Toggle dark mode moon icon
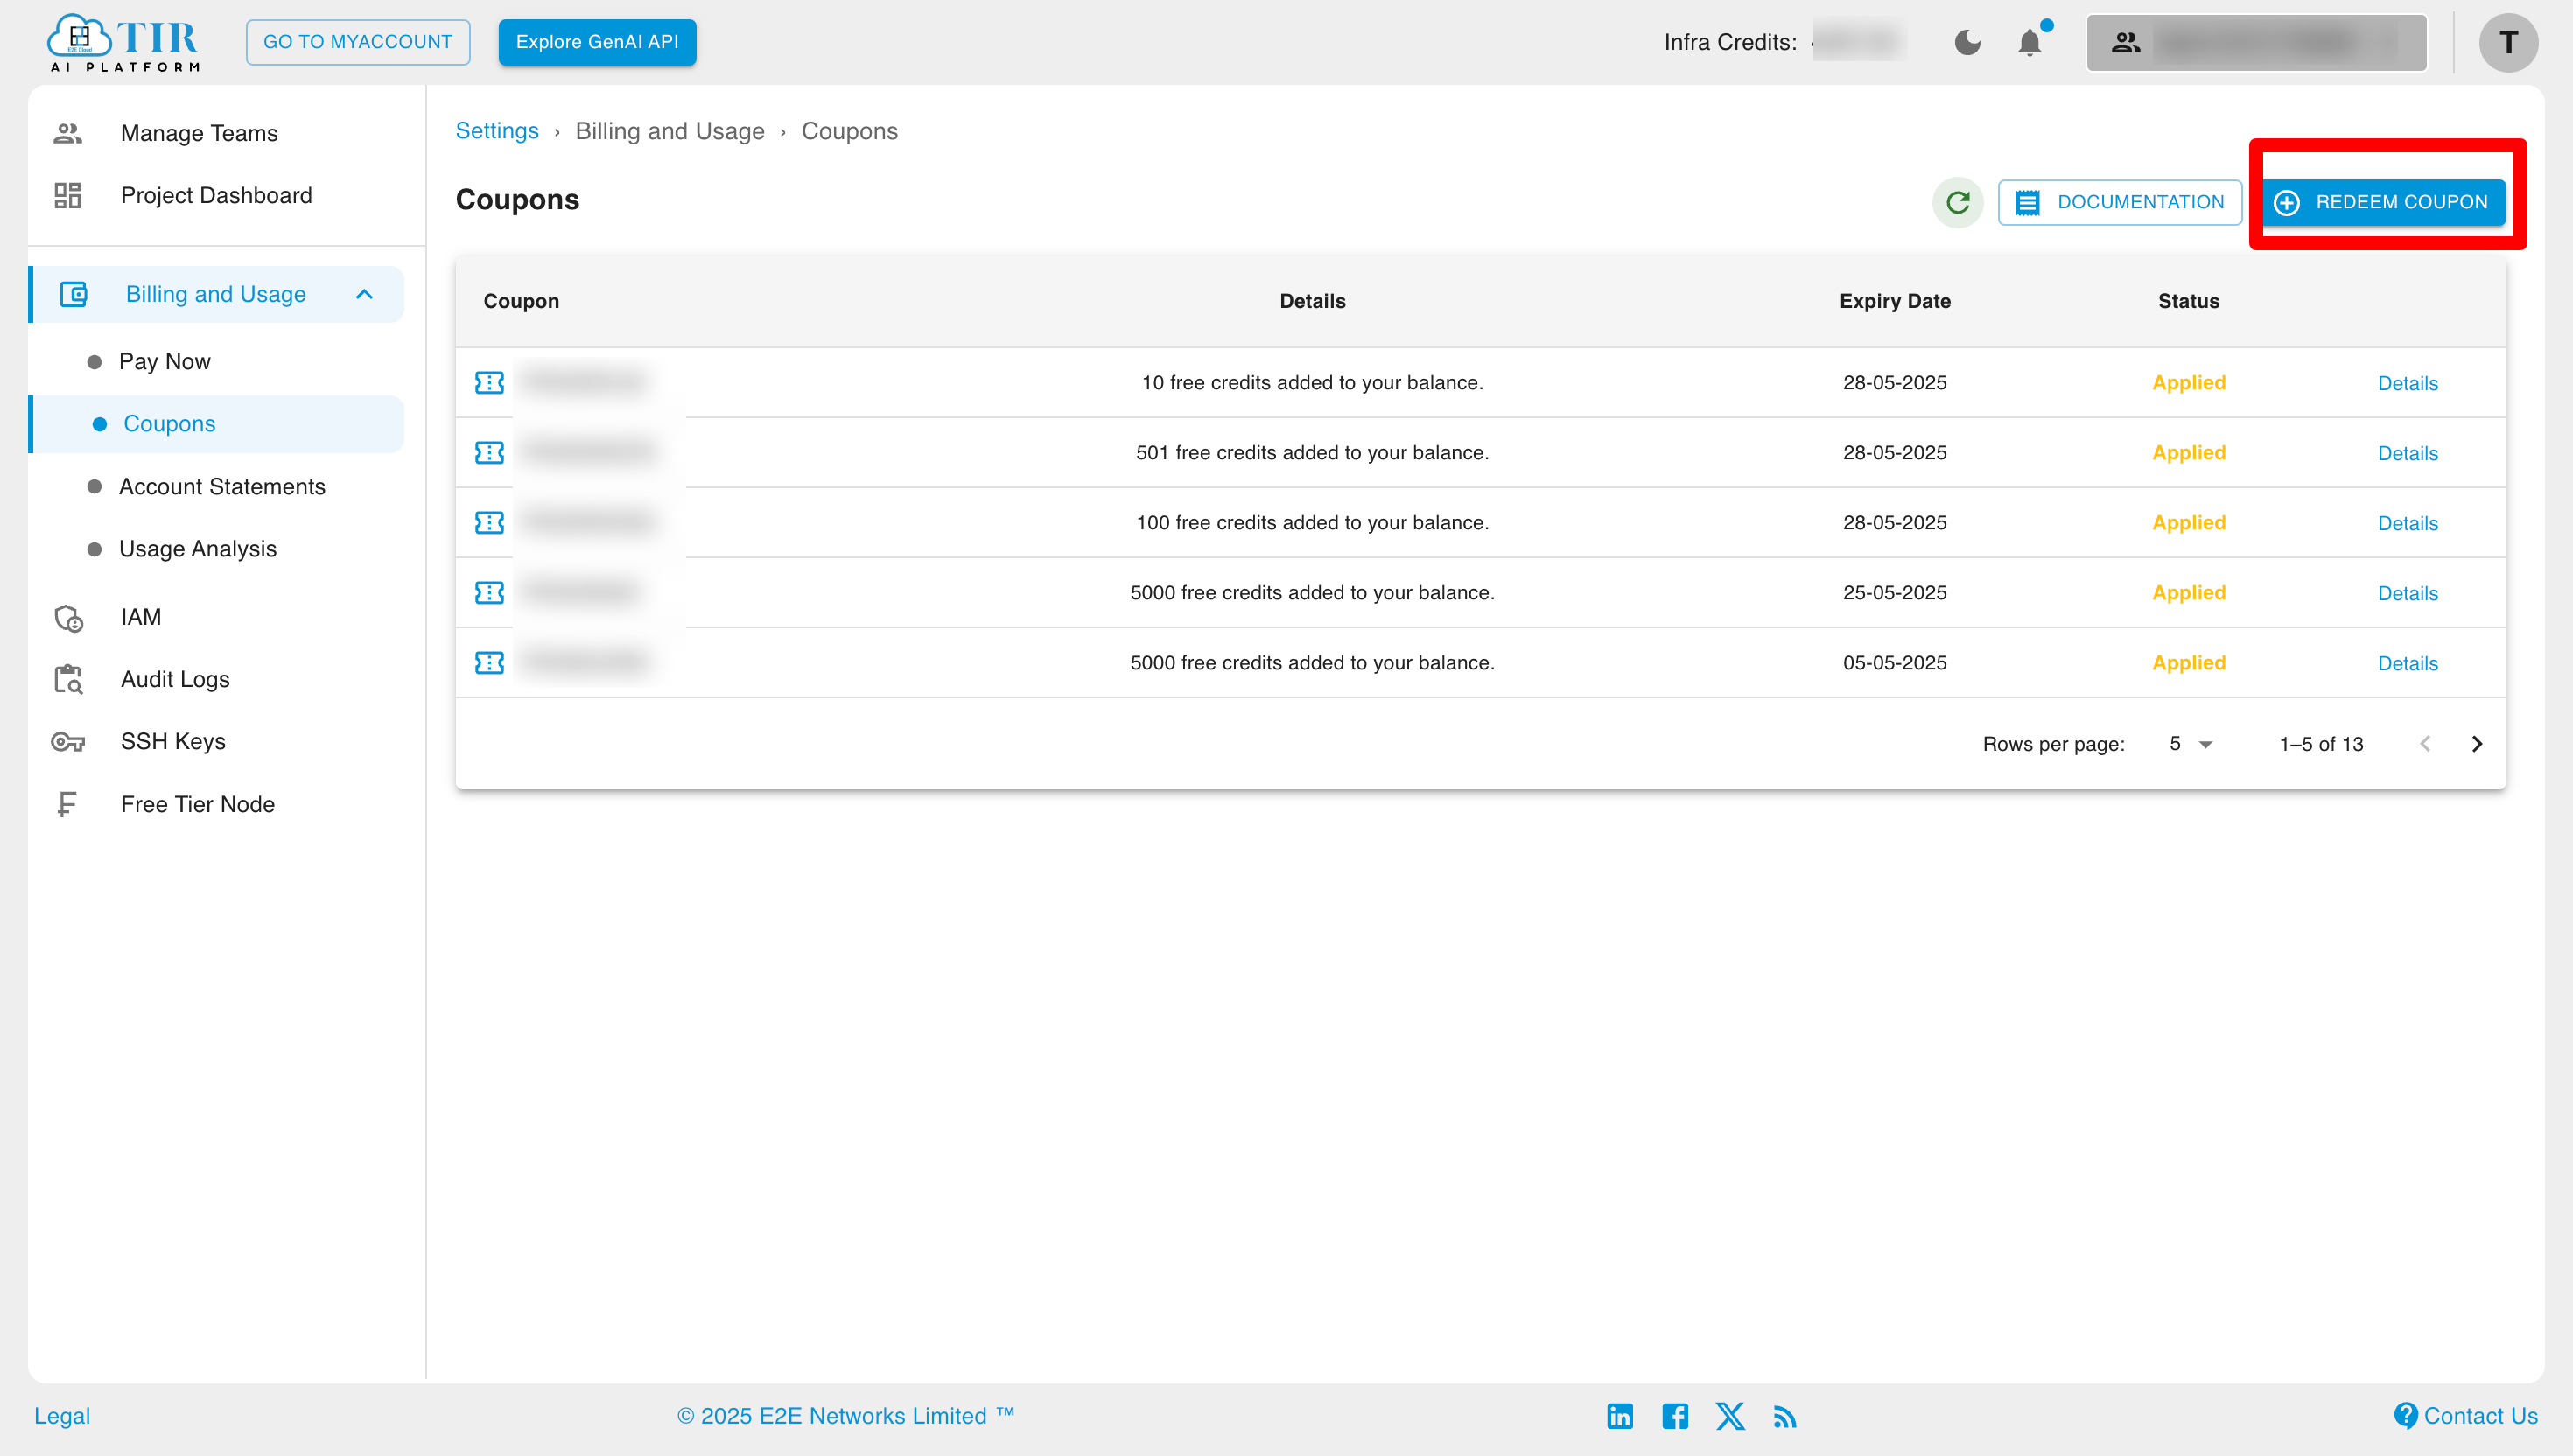2573x1456 pixels. coord(1967,42)
